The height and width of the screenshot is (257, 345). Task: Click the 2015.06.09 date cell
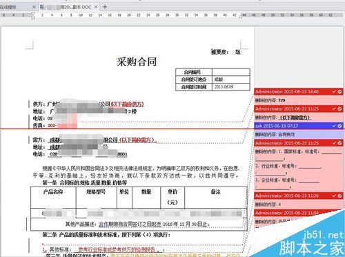point(230,87)
